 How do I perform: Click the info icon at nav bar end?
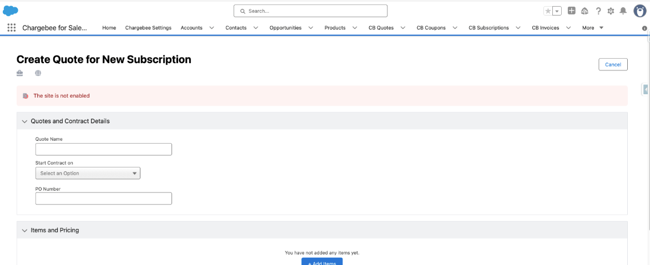[644, 28]
